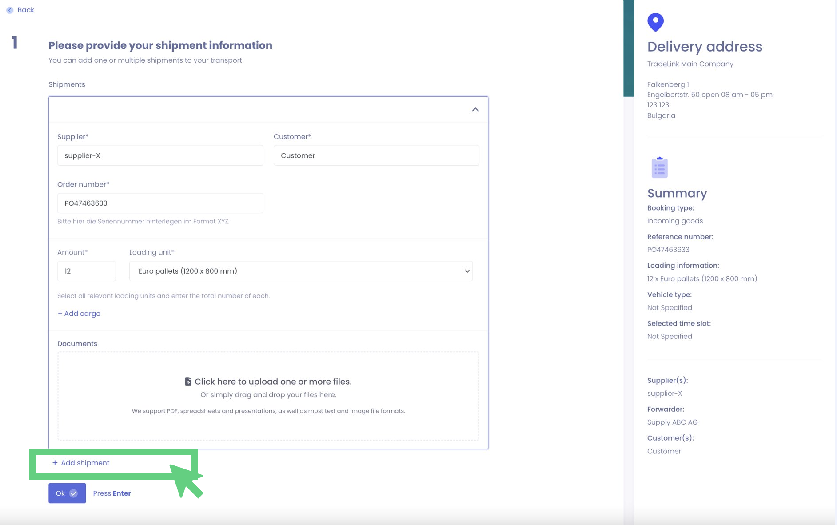Screen dimensions: 837x525
Task: Collapse the shipment panel with chevron
Action: click(475, 110)
